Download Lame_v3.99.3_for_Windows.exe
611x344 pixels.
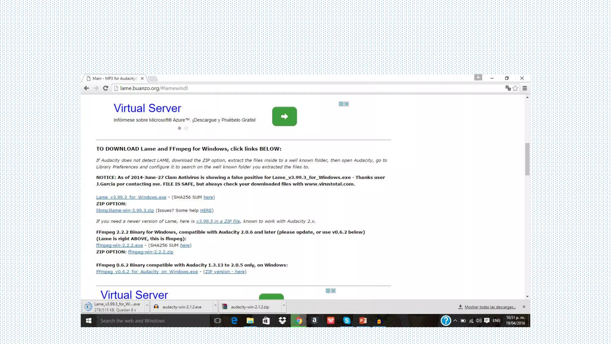(x=131, y=197)
